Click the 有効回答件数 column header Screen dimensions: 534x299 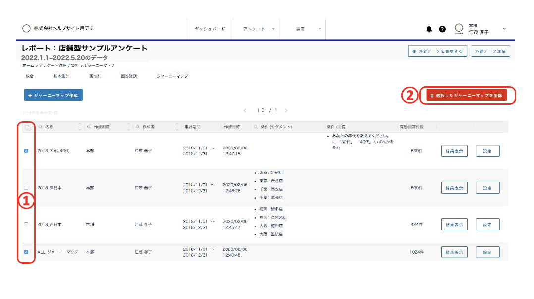(x=411, y=127)
